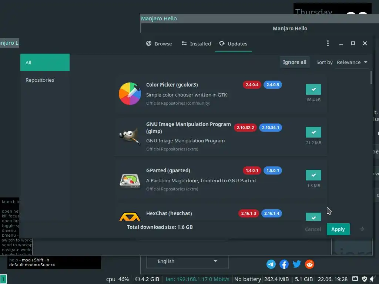Click workspace 1 indicator in the status bar
379x284 pixels.
pyautogui.click(x=3, y=279)
